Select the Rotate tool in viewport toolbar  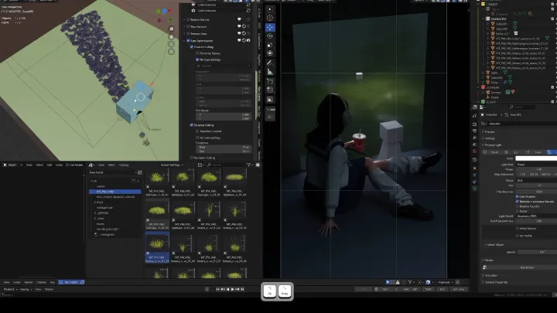pyautogui.click(x=270, y=36)
